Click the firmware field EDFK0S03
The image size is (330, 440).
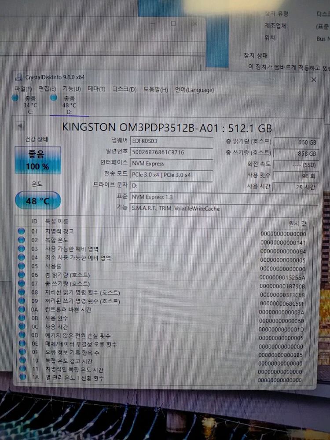coord(172,141)
